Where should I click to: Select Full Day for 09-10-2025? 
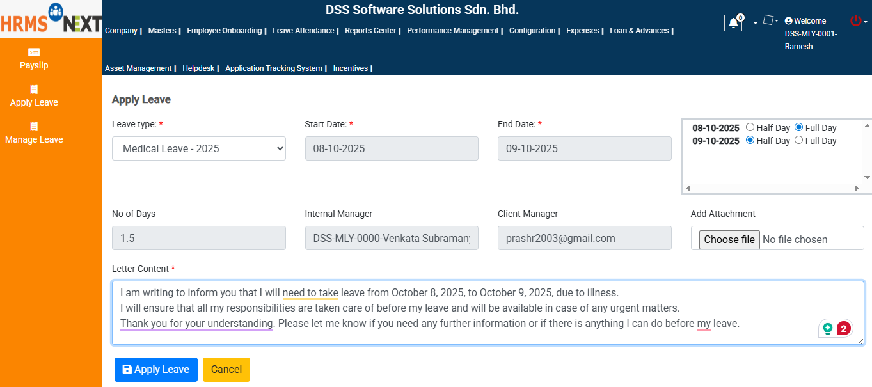[x=798, y=140]
